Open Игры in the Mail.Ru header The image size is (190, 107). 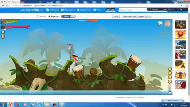[x=97, y=10]
